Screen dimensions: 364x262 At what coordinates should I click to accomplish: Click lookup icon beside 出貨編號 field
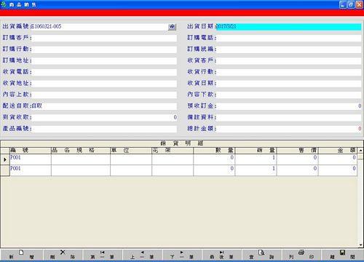[172, 27]
